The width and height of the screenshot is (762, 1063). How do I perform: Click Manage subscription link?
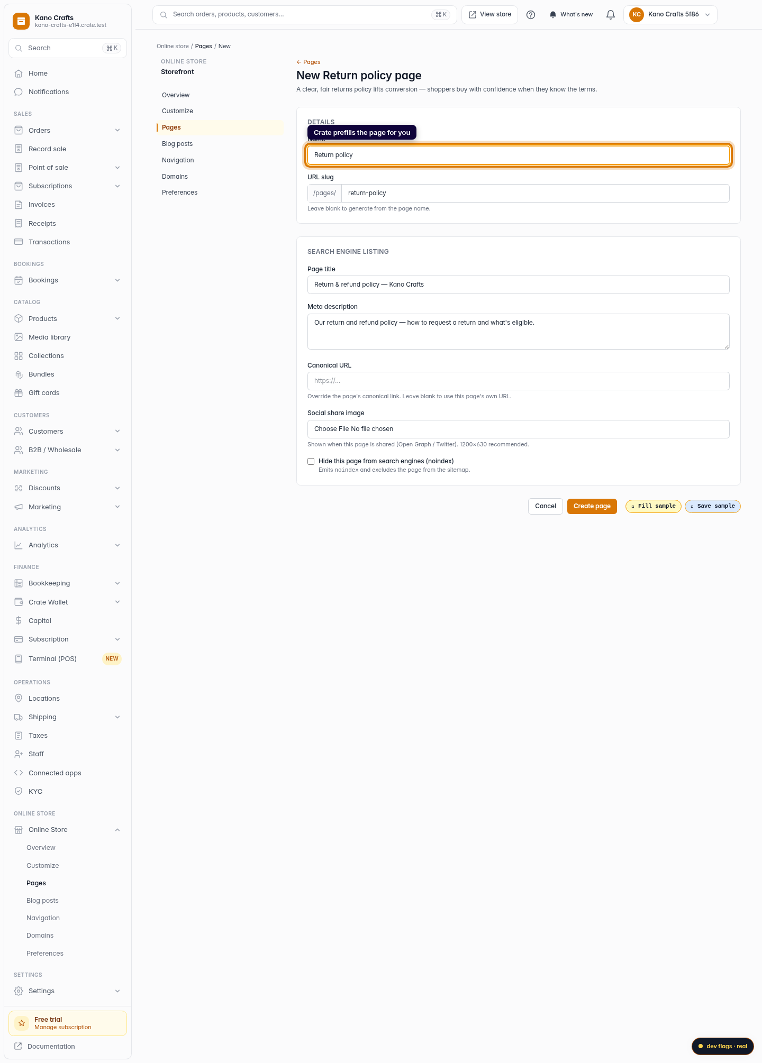(x=63, y=1028)
